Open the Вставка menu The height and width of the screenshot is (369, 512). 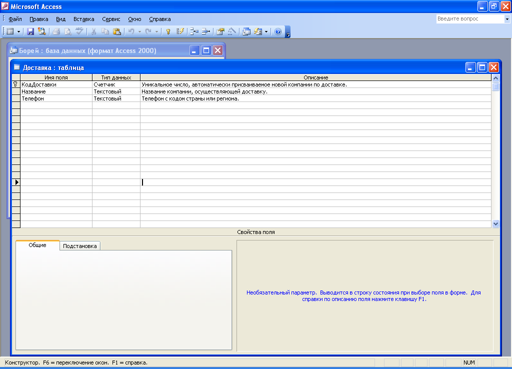pyautogui.click(x=83, y=19)
